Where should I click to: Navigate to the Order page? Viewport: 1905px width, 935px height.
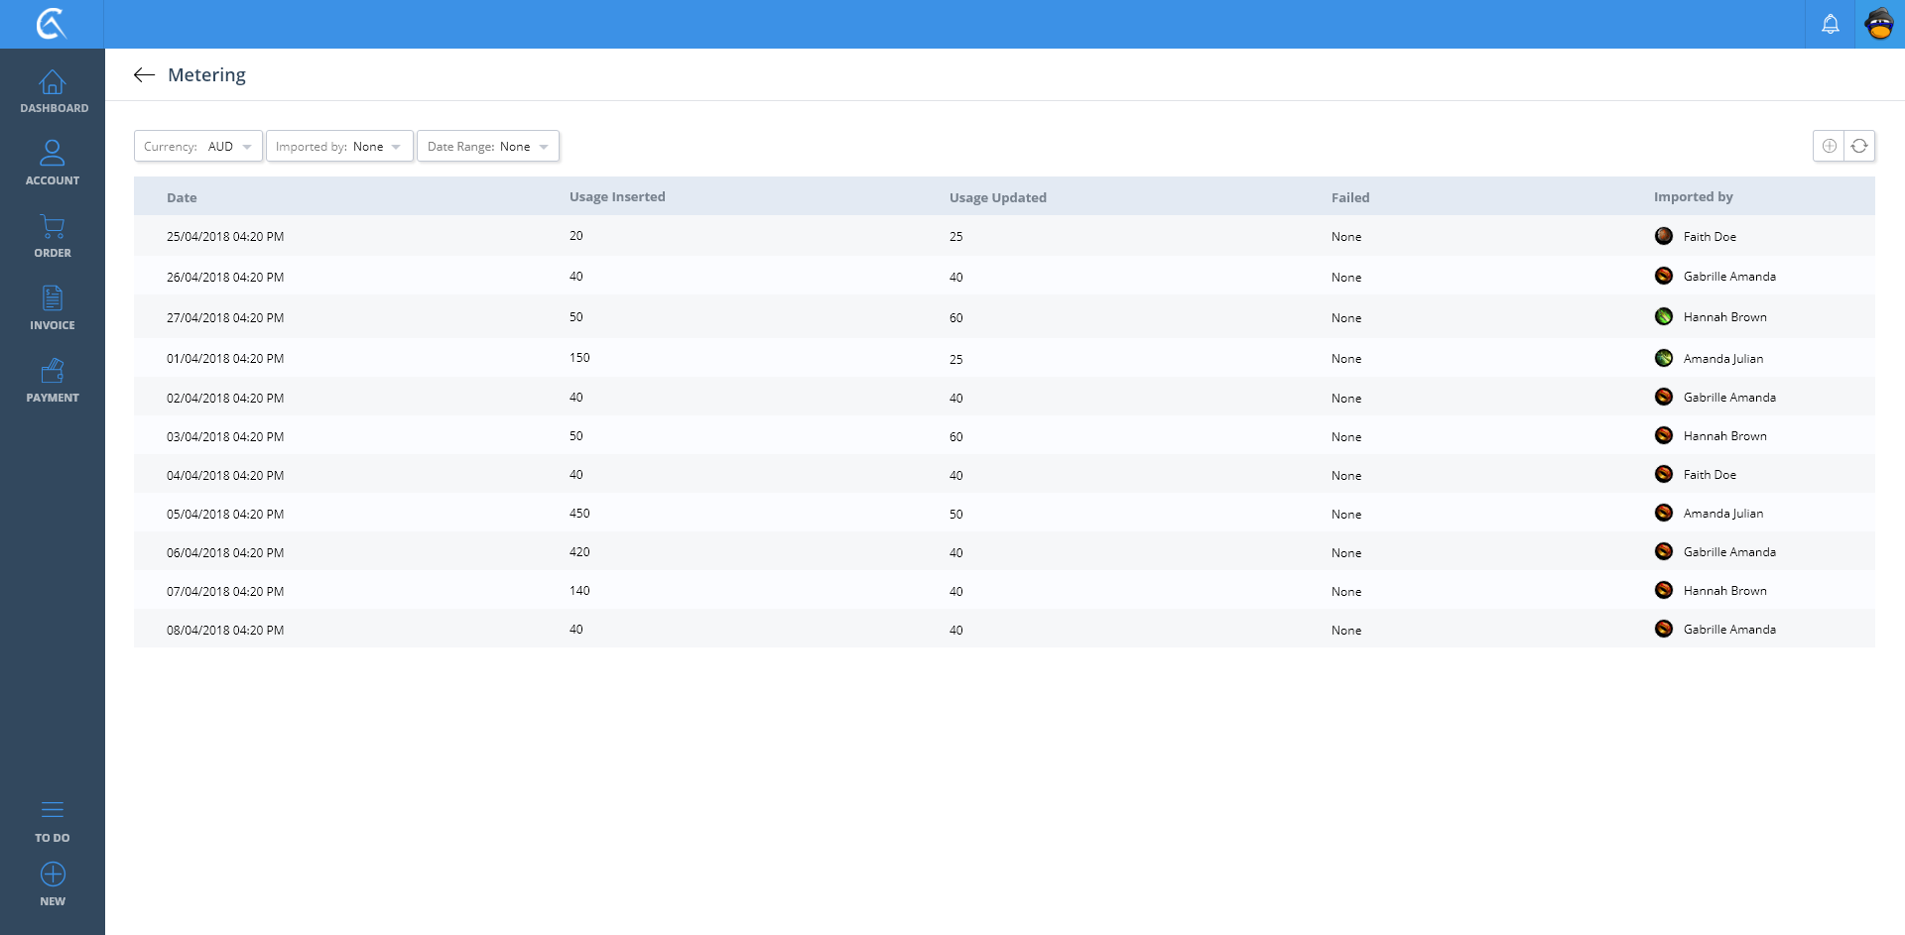53,236
